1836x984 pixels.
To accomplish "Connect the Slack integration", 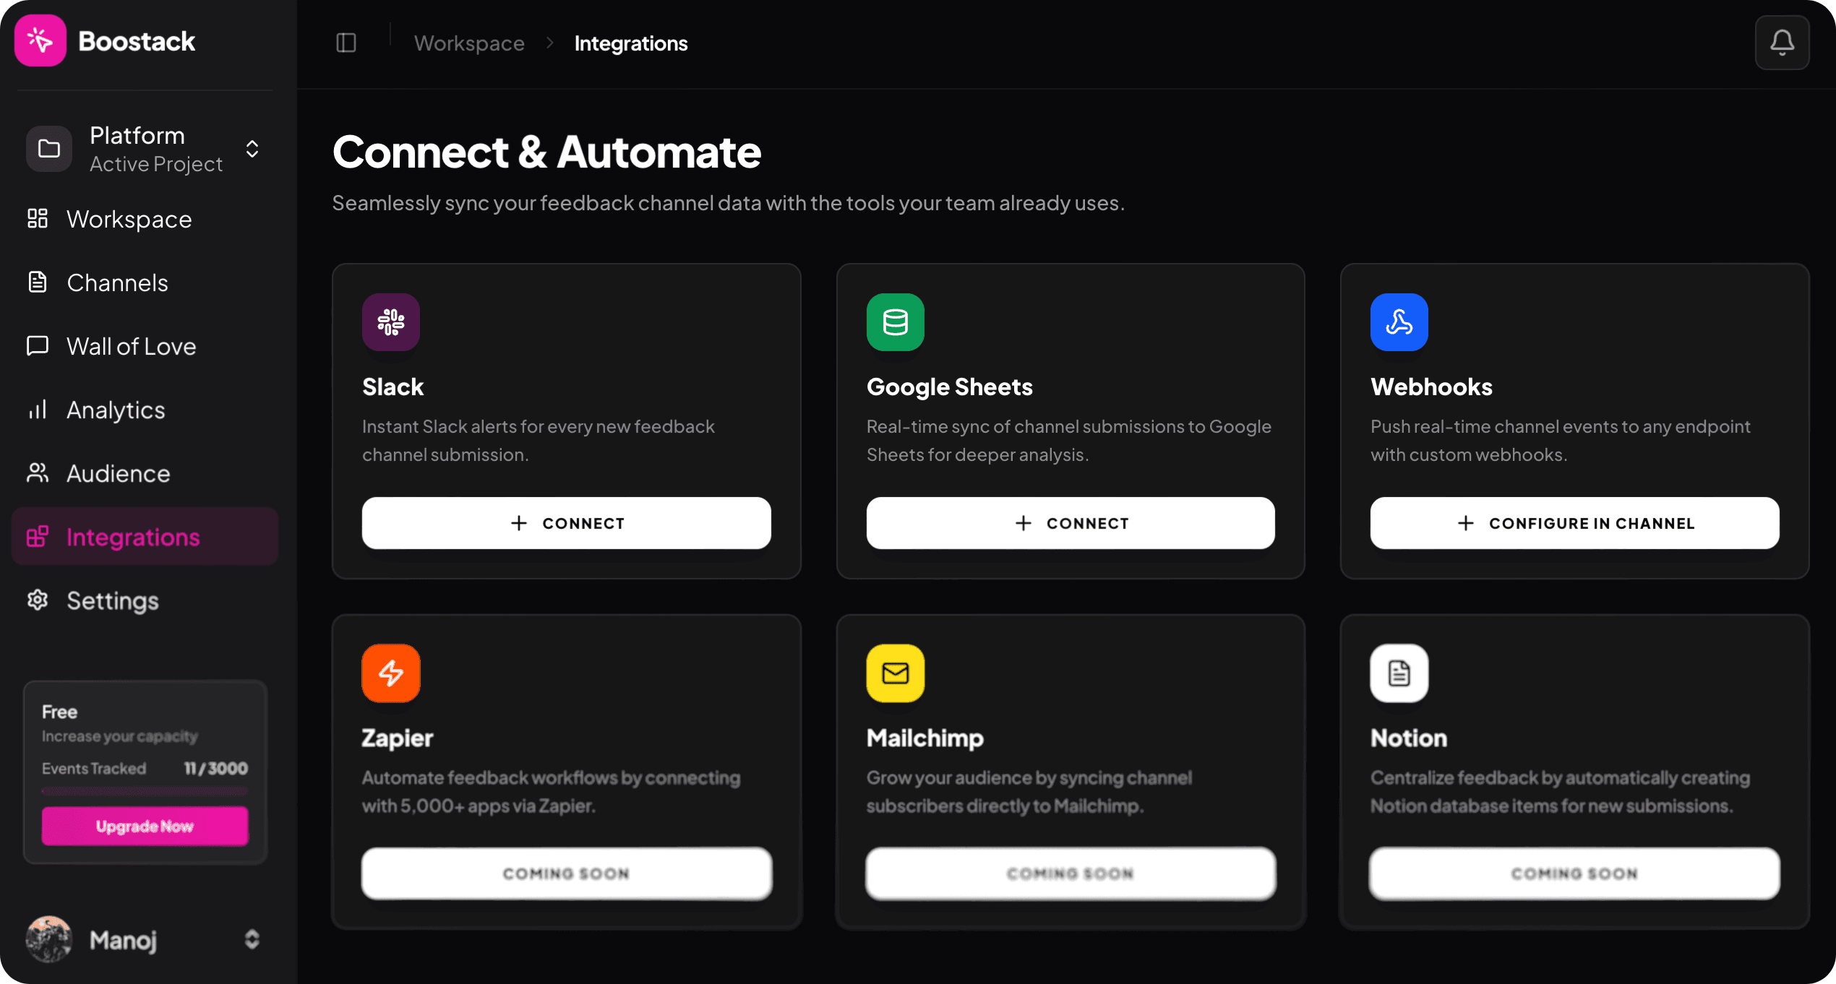I will point(566,522).
